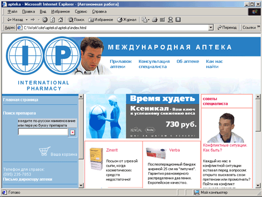Screen dimensions: 262x197
Task: Open the Forward history dropdown arrow
Action: pyautogui.click(x=39, y=20)
